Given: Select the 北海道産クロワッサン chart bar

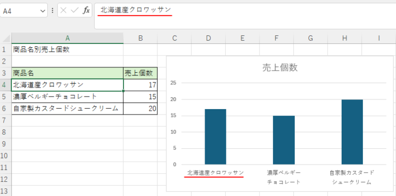Looking at the screenshot, I should click(215, 137).
